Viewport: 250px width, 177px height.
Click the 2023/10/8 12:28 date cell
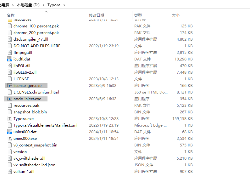tap(104, 119)
